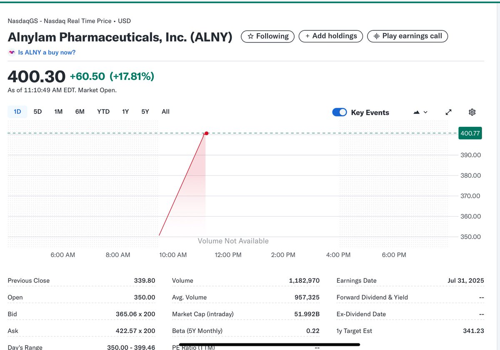Click the 400.77 current price label
The width and height of the screenshot is (500, 350).
(470, 133)
